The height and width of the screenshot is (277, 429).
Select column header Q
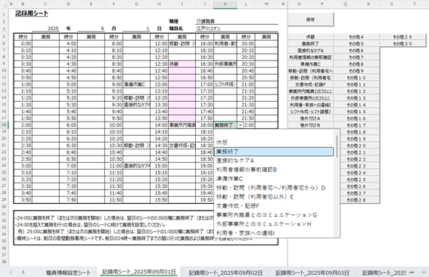pos(345,4)
